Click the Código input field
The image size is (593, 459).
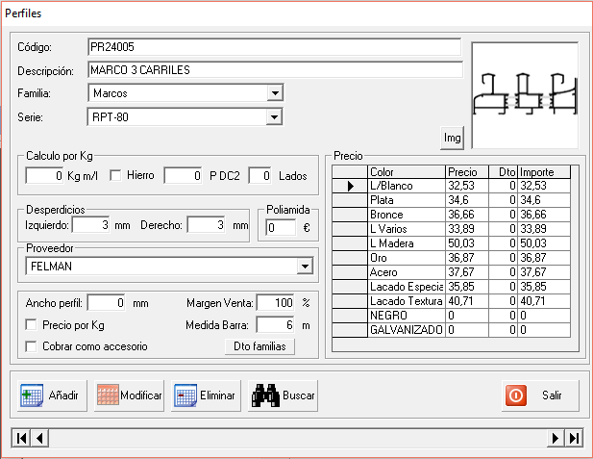[x=273, y=47]
